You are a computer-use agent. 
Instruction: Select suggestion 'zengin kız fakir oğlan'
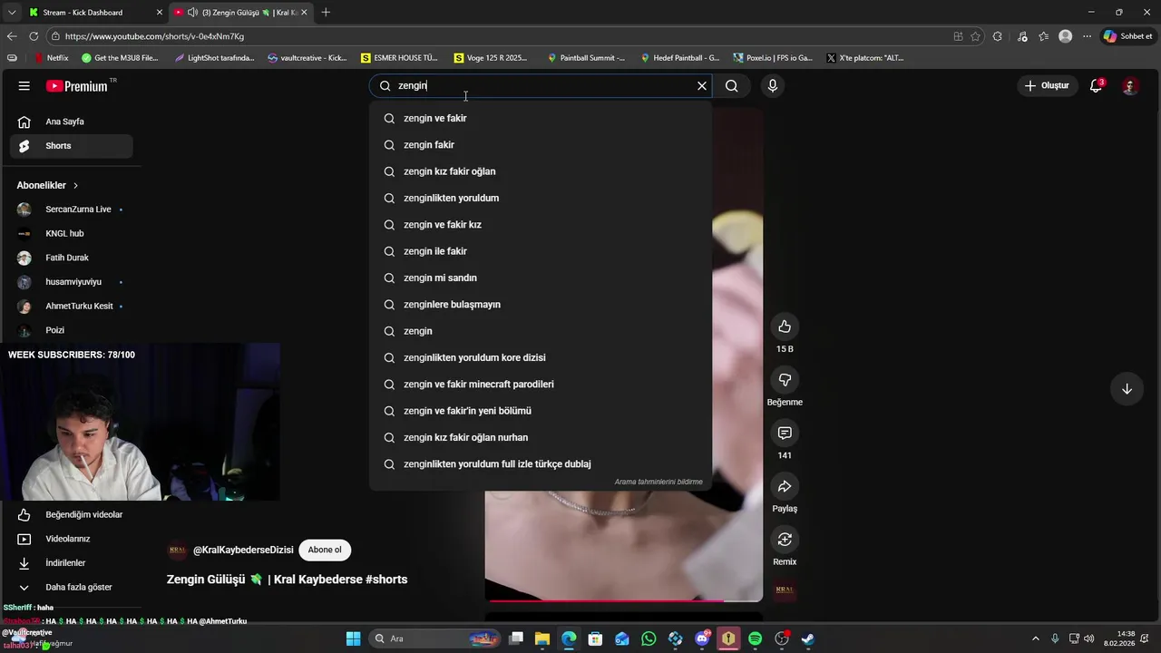click(x=541, y=171)
